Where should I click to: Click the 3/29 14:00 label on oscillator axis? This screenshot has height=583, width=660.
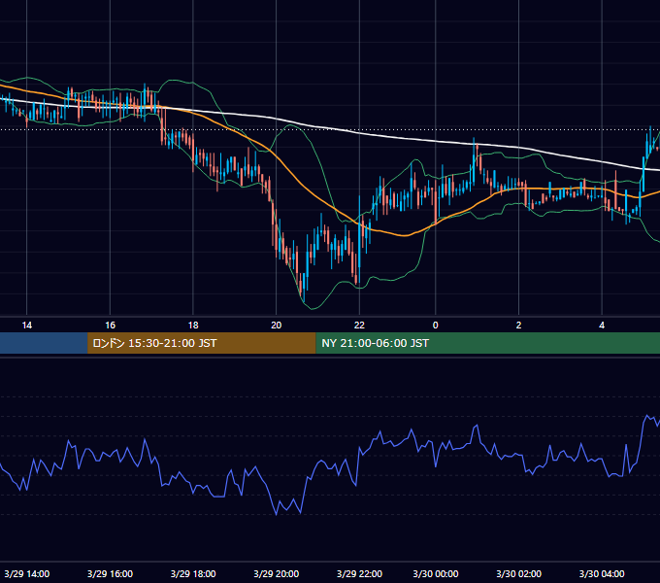click(27, 573)
